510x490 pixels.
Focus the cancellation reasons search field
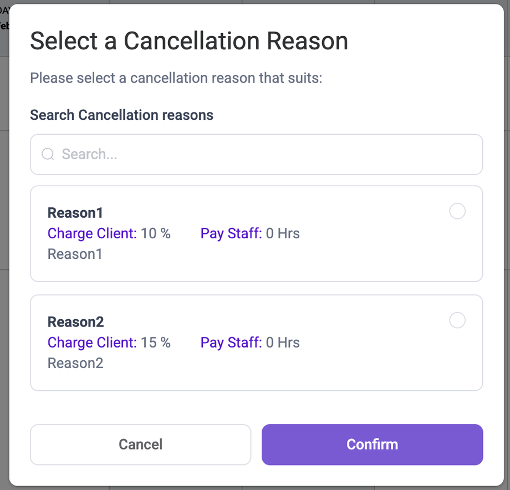point(266,154)
